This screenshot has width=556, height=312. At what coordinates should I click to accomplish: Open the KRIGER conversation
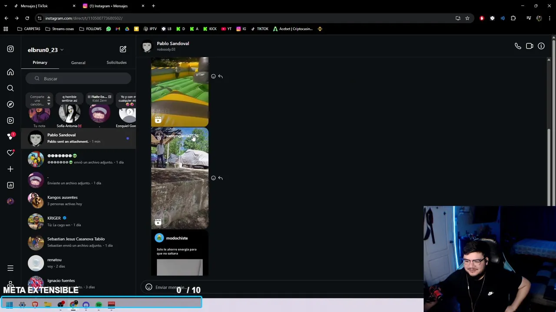tap(78, 221)
